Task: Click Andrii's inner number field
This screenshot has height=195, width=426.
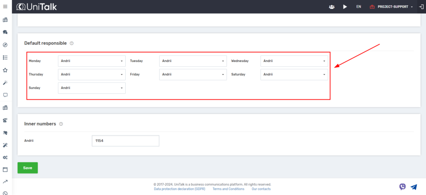Action: [x=125, y=141]
